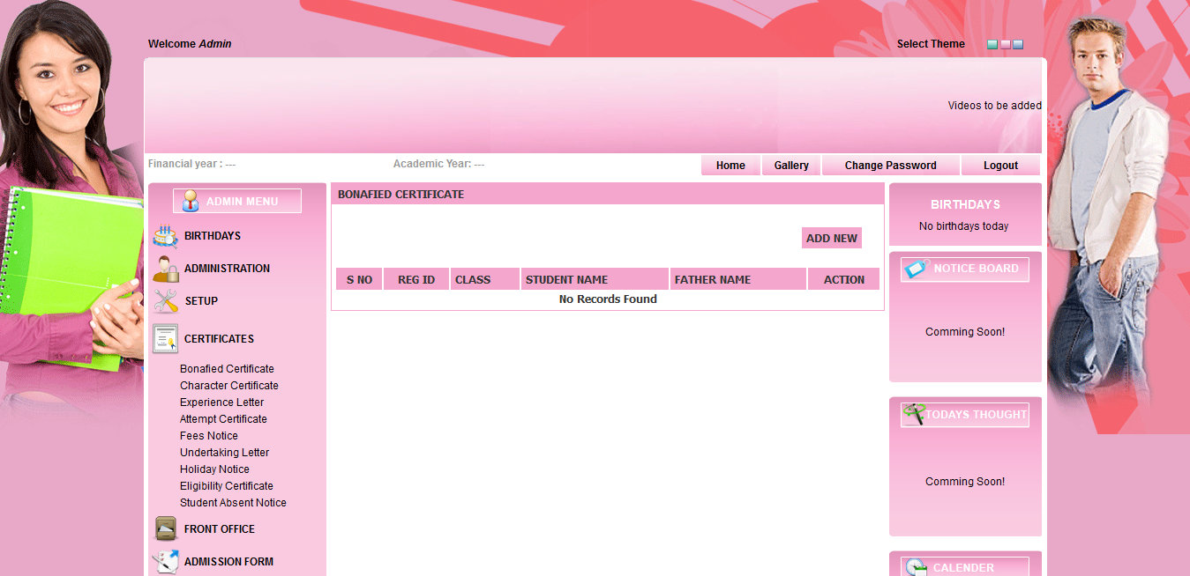Click the Admission Form icon
This screenshot has width=1190, height=576.
tap(165, 561)
